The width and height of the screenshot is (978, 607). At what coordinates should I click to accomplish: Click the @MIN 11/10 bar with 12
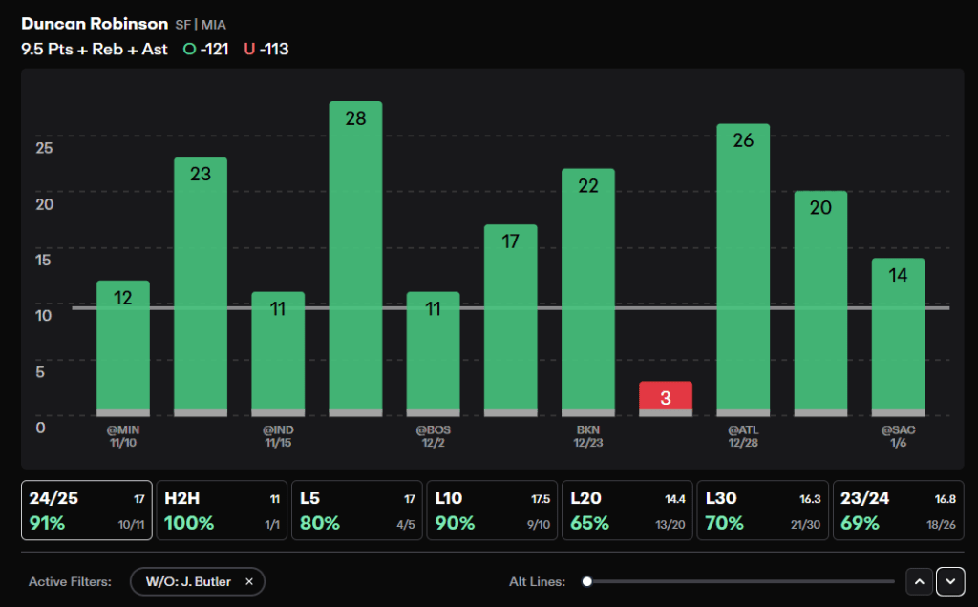click(x=123, y=348)
